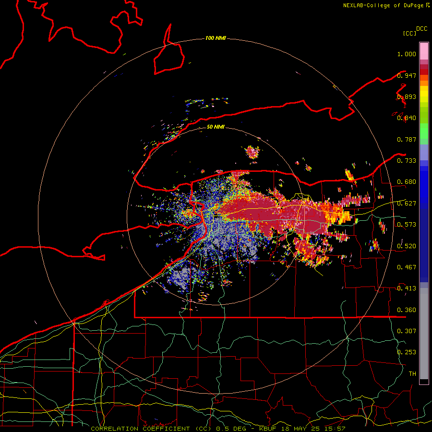Click the 0.520 legend value
Image resolution: width=432 pixels, height=432 pixels.
point(407,246)
